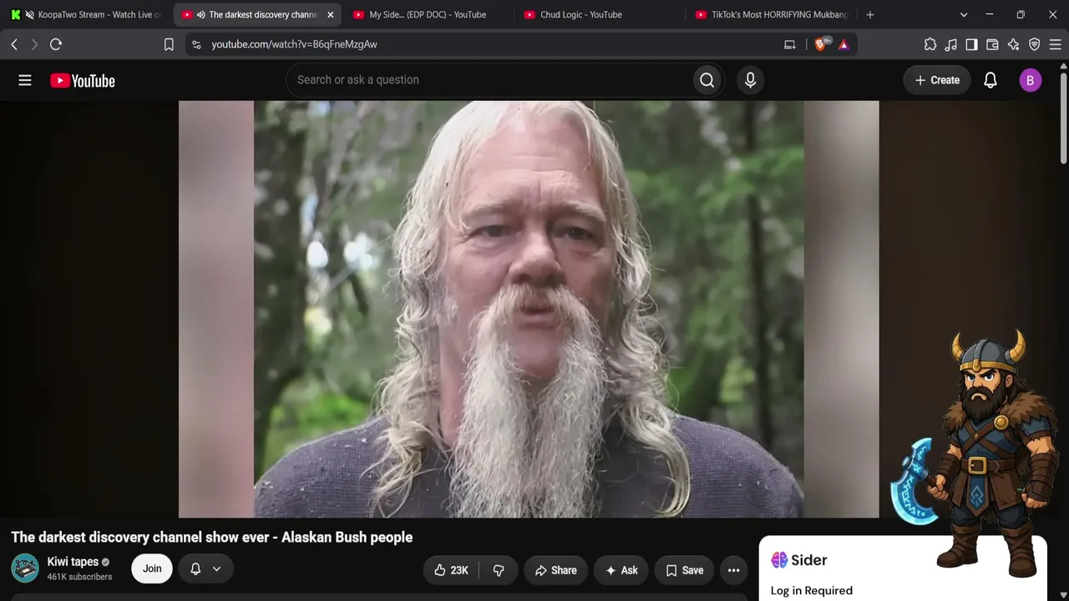The width and height of the screenshot is (1069, 601).
Task: Click the YouTube search magnifier button
Action: (x=707, y=80)
